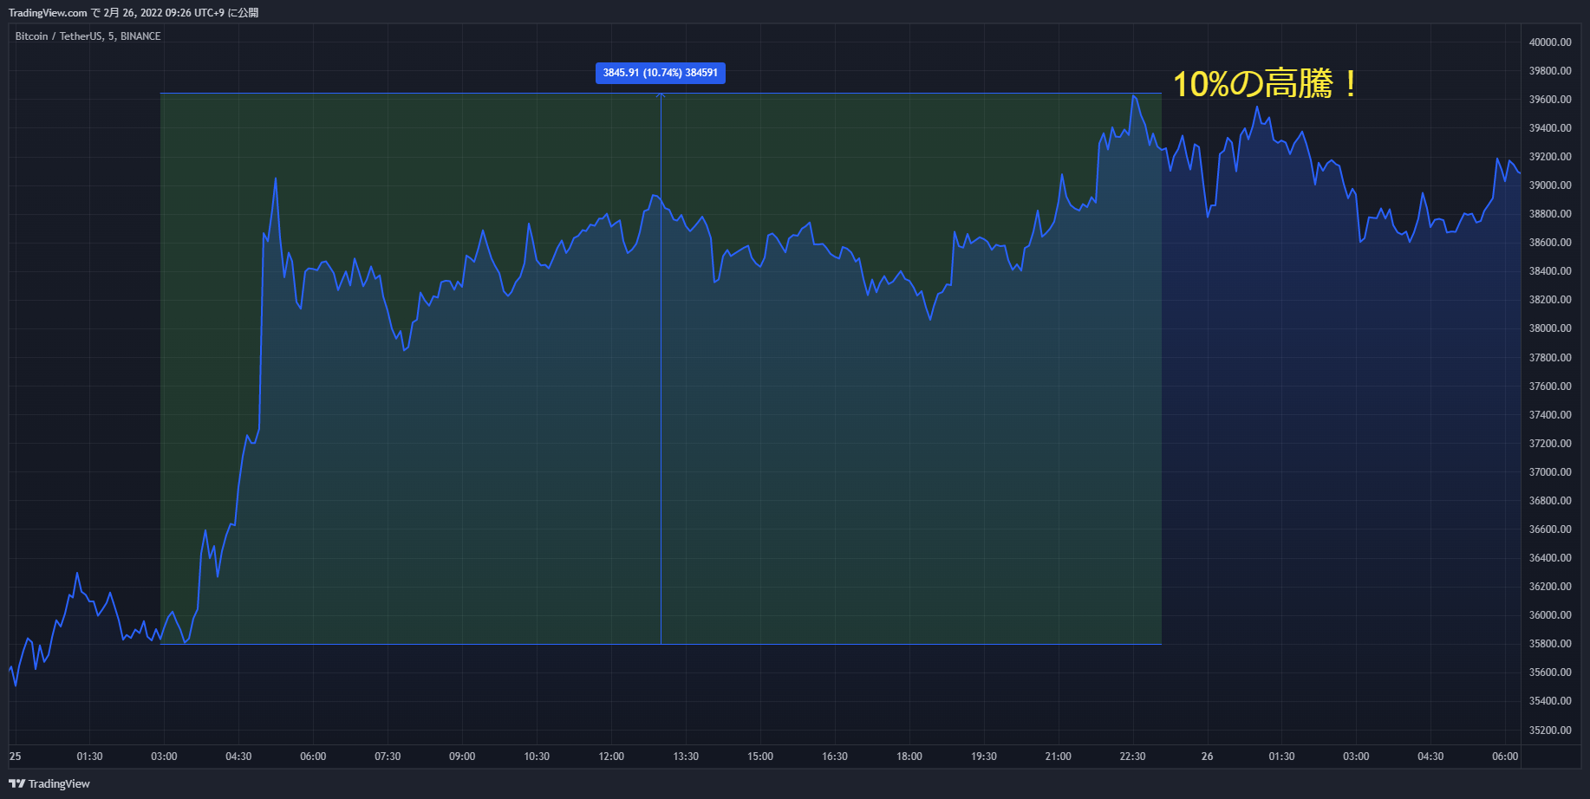Click the vertical blue measurement arrow line
Image resolution: width=1590 pixels, height=799 pixels.
click(661, 368)
